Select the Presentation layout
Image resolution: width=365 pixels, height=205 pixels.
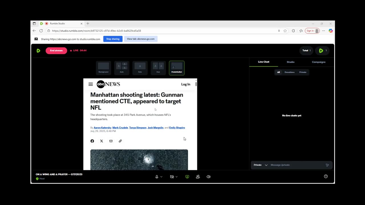177,68
